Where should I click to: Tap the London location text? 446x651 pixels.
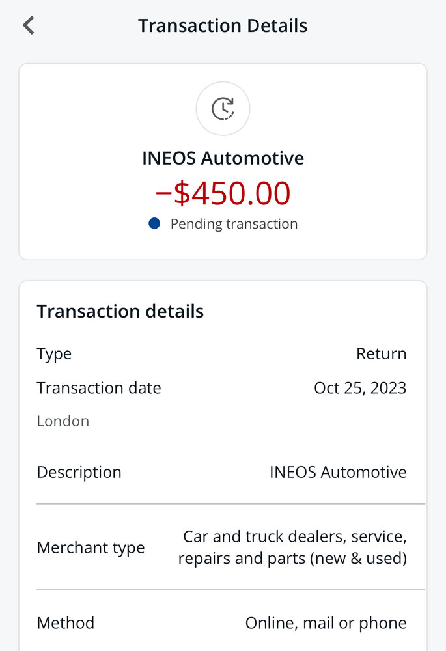tap(63, 421)
